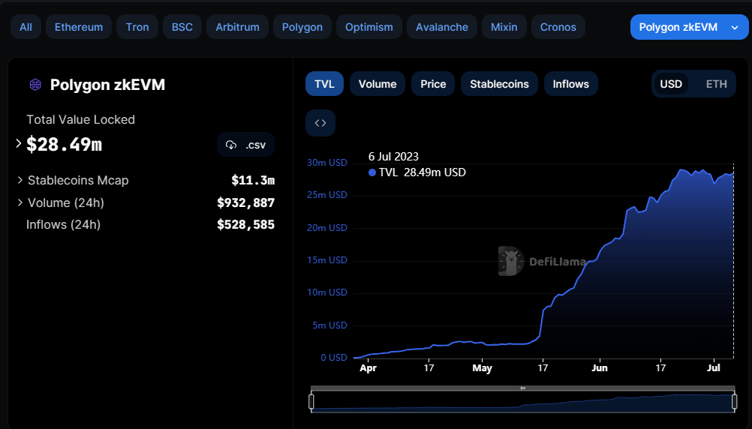The width and height of the screenshot is (752, 429).
Task: Switch chart denomination to ETH
Action: [716, 84]
